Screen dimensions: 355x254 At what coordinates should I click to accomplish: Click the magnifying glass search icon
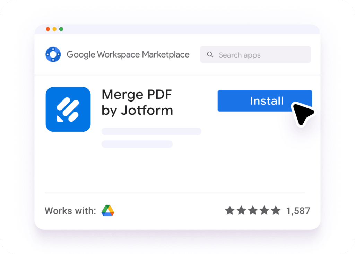(x=210, y=55)
